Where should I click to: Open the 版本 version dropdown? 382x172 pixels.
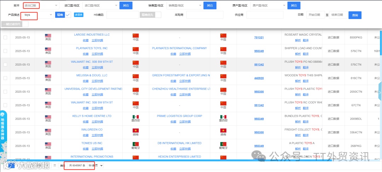point(41,5)
